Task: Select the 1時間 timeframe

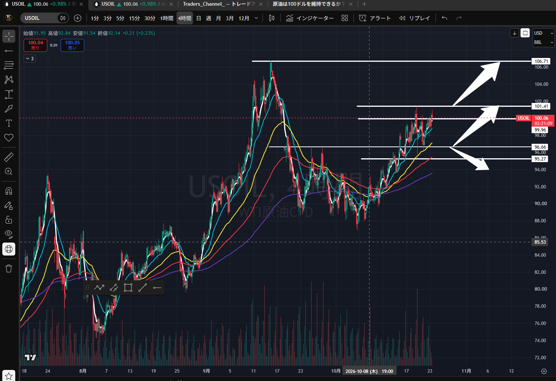Action: click(167, 18)
